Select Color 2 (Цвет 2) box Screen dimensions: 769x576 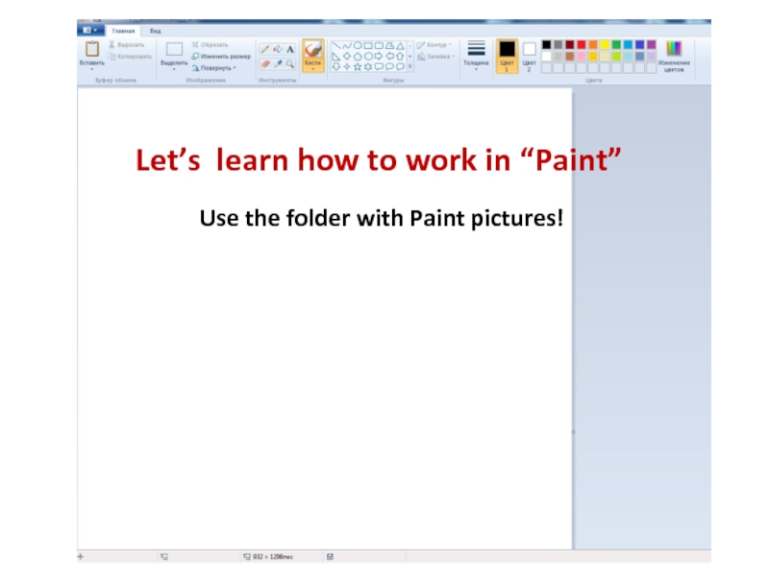coord(530,56)
